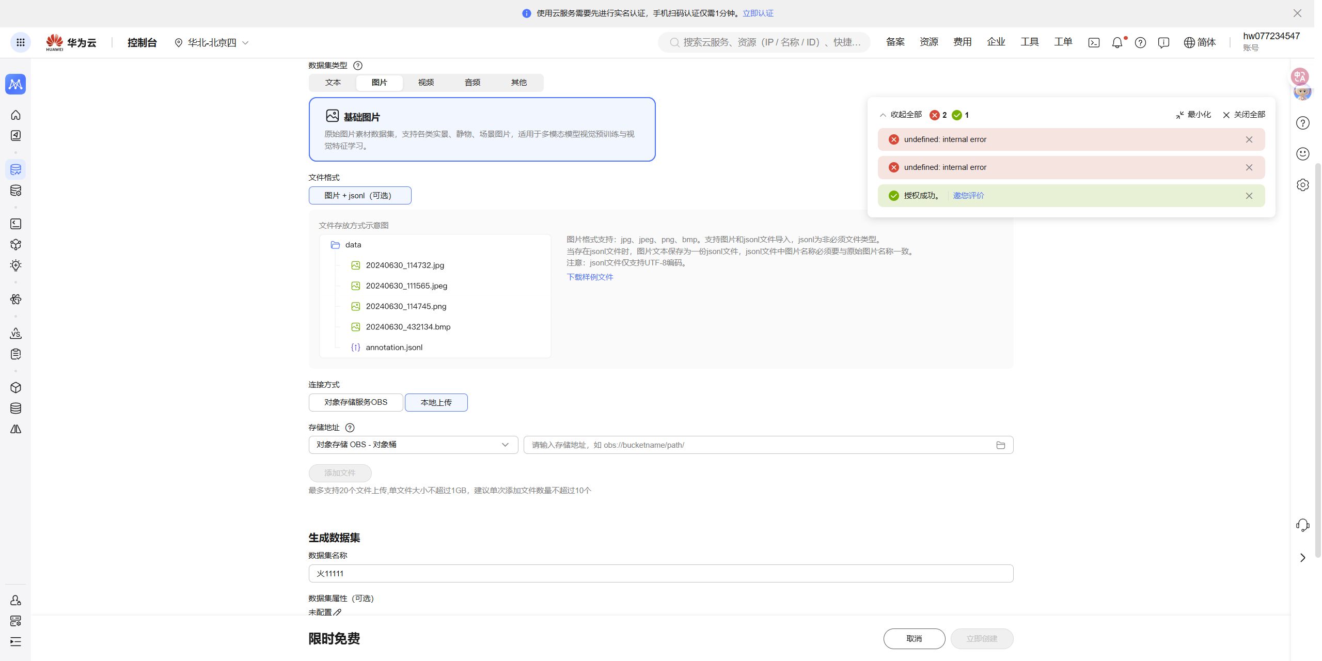Open the CloudShell terminal icon
This screenshot has width=1322, height=661.
click(x=1094, y=42)
